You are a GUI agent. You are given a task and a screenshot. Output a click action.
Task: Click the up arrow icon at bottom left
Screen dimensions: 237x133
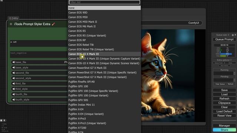click(x=4, y=120)
